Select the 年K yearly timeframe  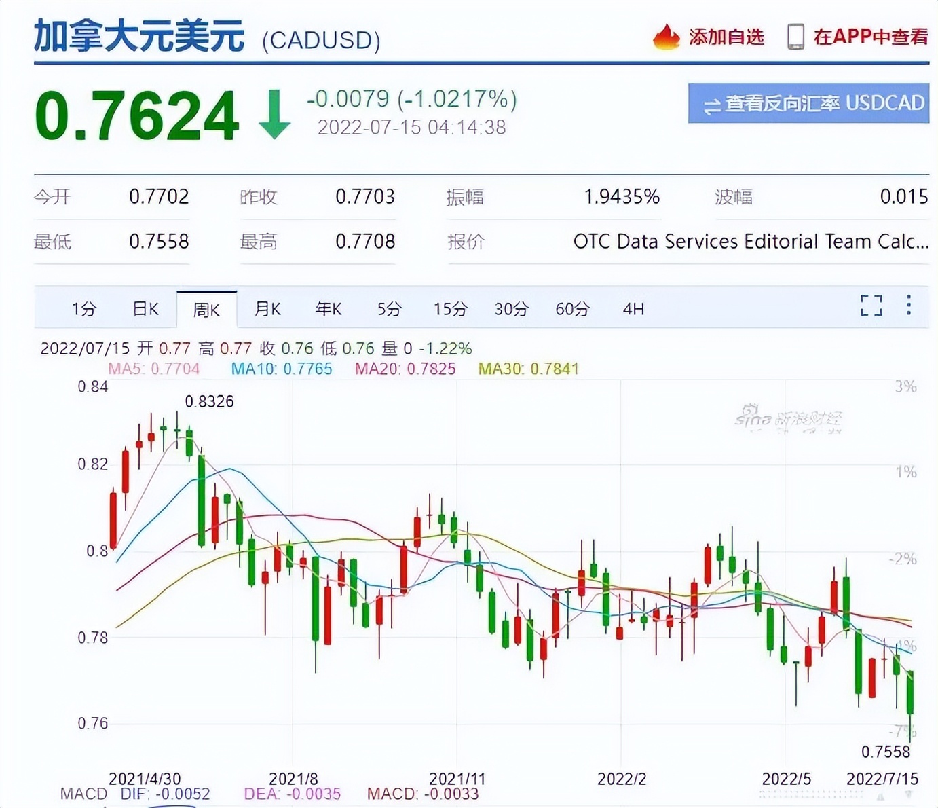tap(328, 309)
